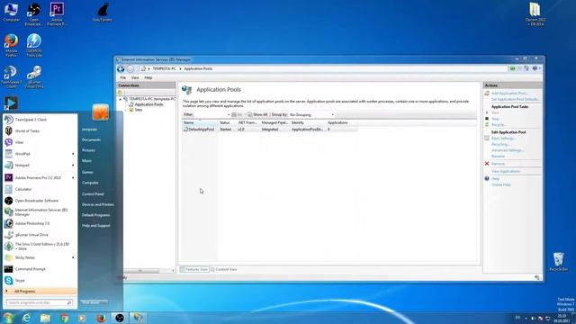Click the Search programs and files box
Screen dimensions: 576x324
pyautogui.click(x=39, y=302)
